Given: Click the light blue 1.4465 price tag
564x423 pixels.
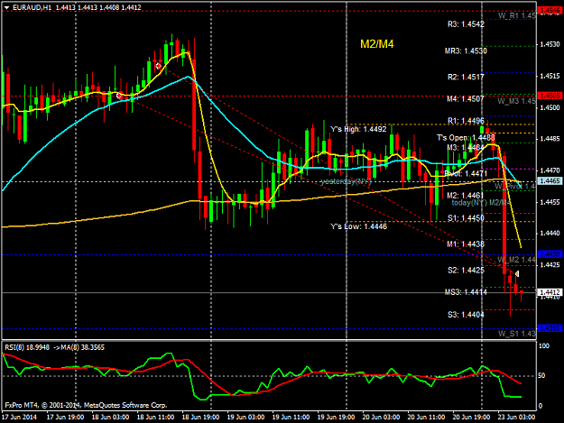Looking at the screenshot, I should (x=550, y=180).
